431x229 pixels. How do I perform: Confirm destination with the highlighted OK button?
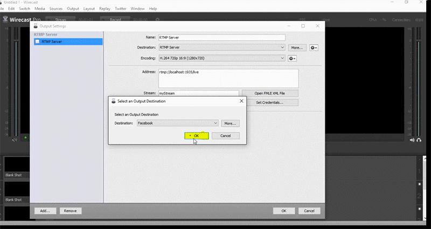197,136
